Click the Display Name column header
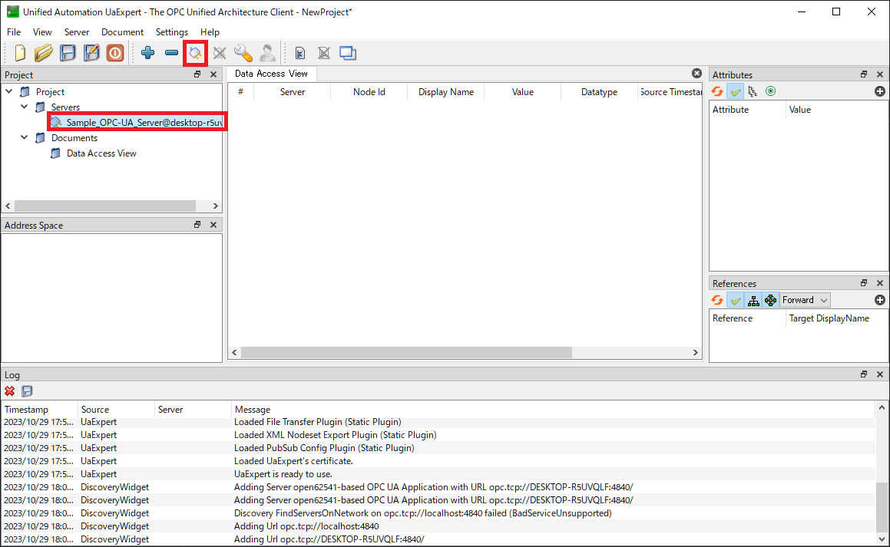Screen dimensions: 890x547 [445, 92]
